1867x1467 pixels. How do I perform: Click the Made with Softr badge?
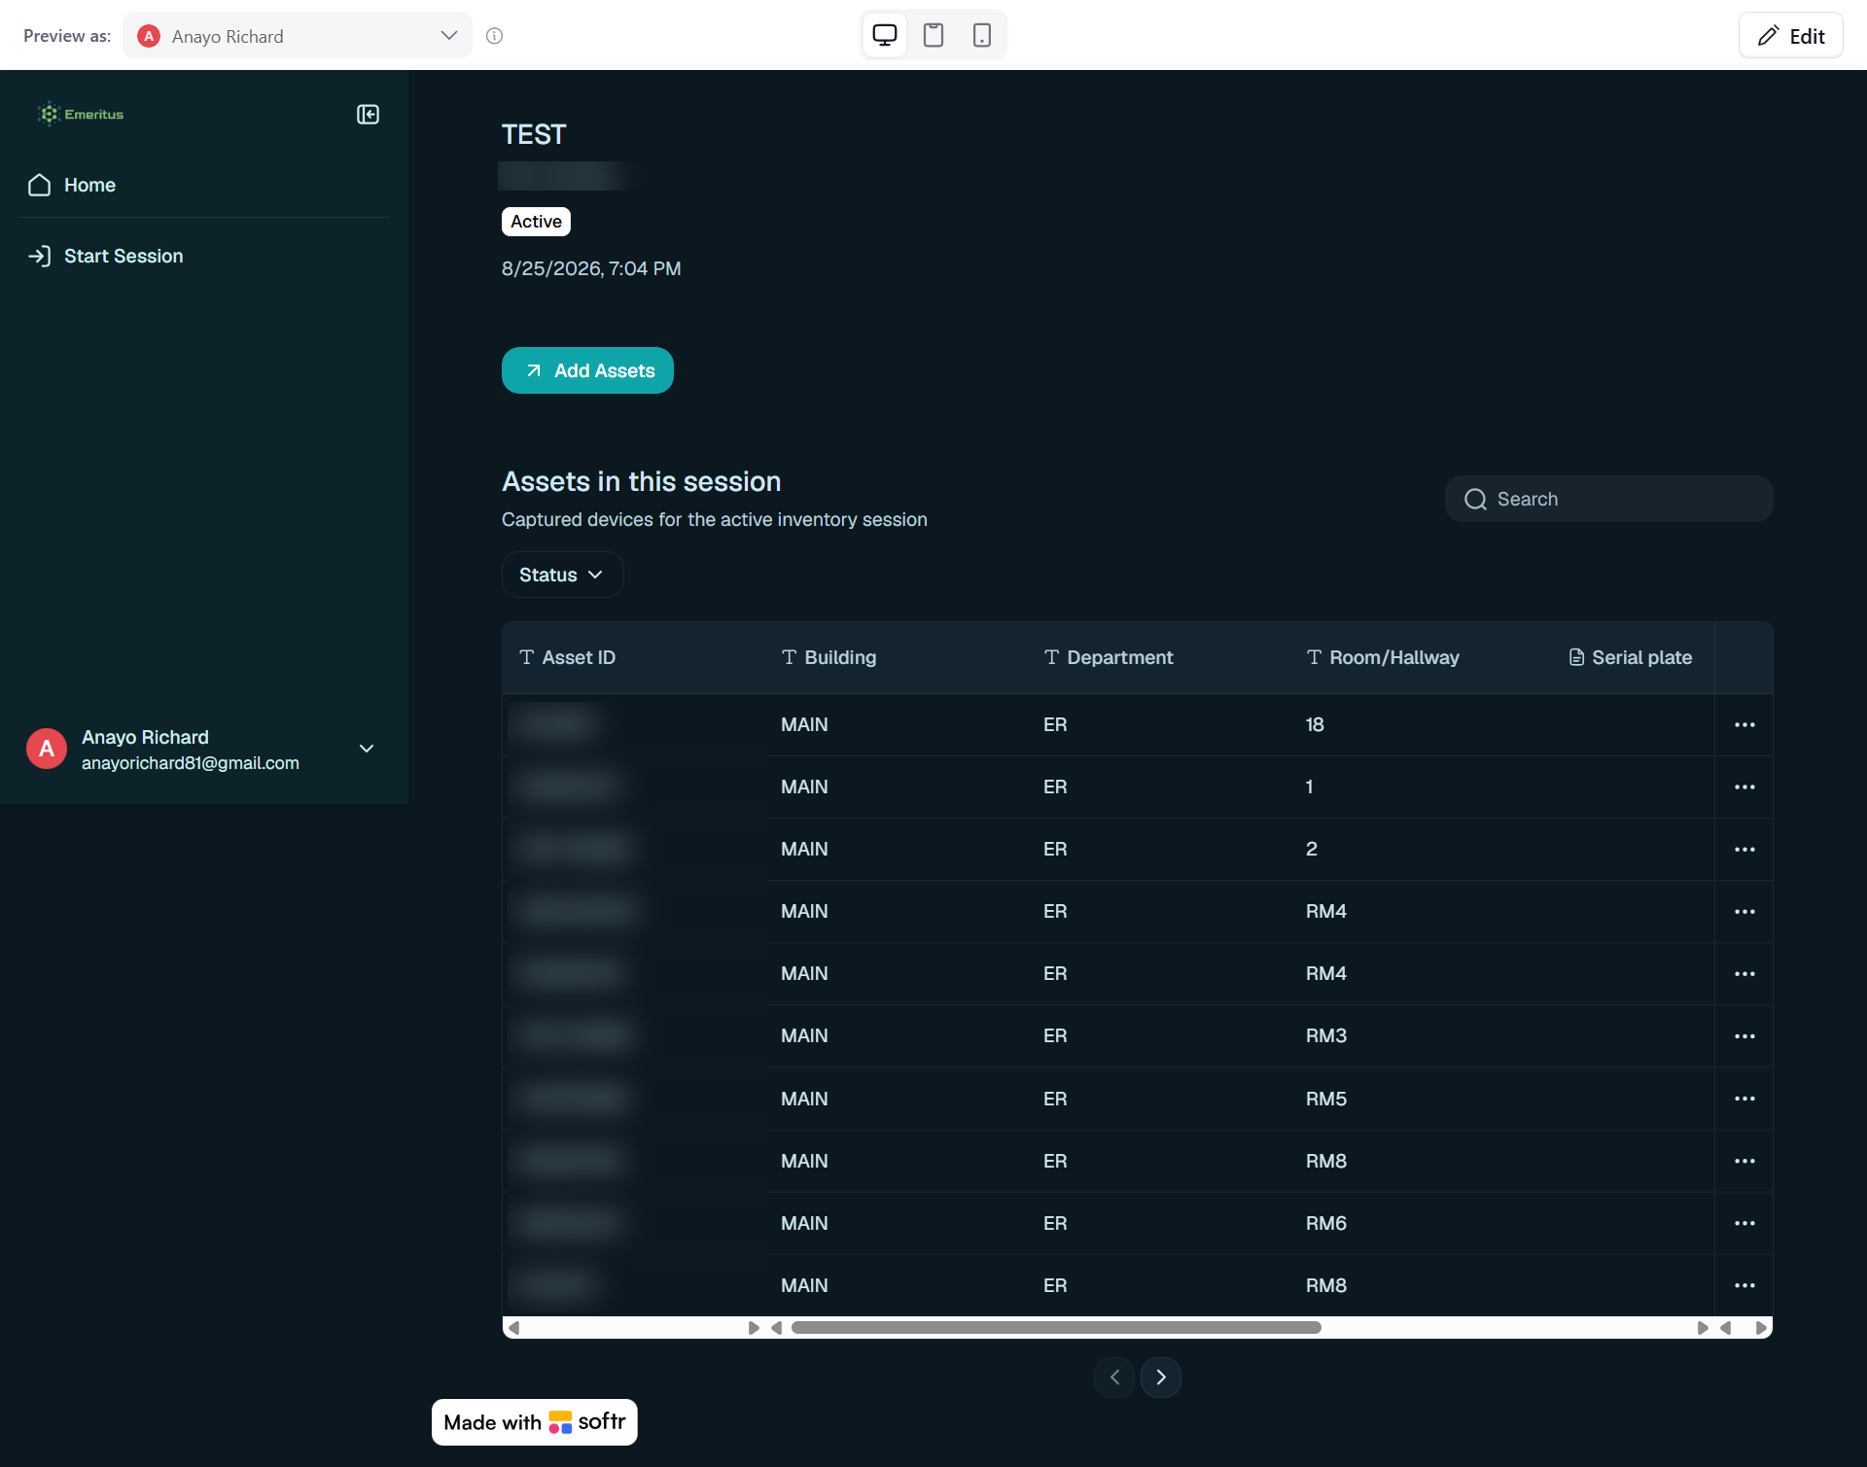coord(535,1421)
